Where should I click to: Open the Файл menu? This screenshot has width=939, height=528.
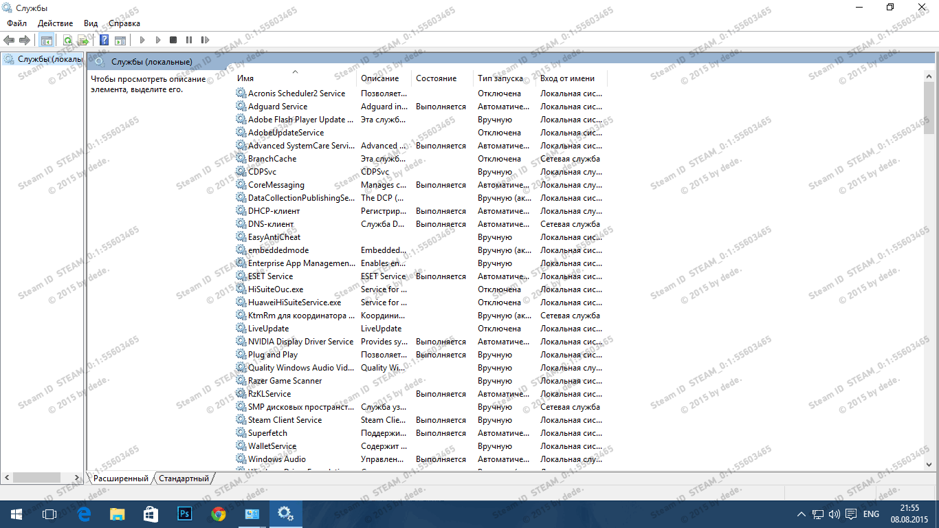[17, 23]
